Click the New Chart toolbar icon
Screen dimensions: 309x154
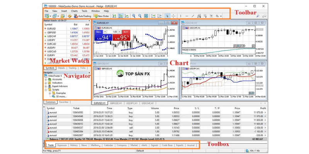46,16
